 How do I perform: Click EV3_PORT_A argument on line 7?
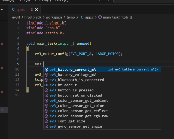[81, 54]
